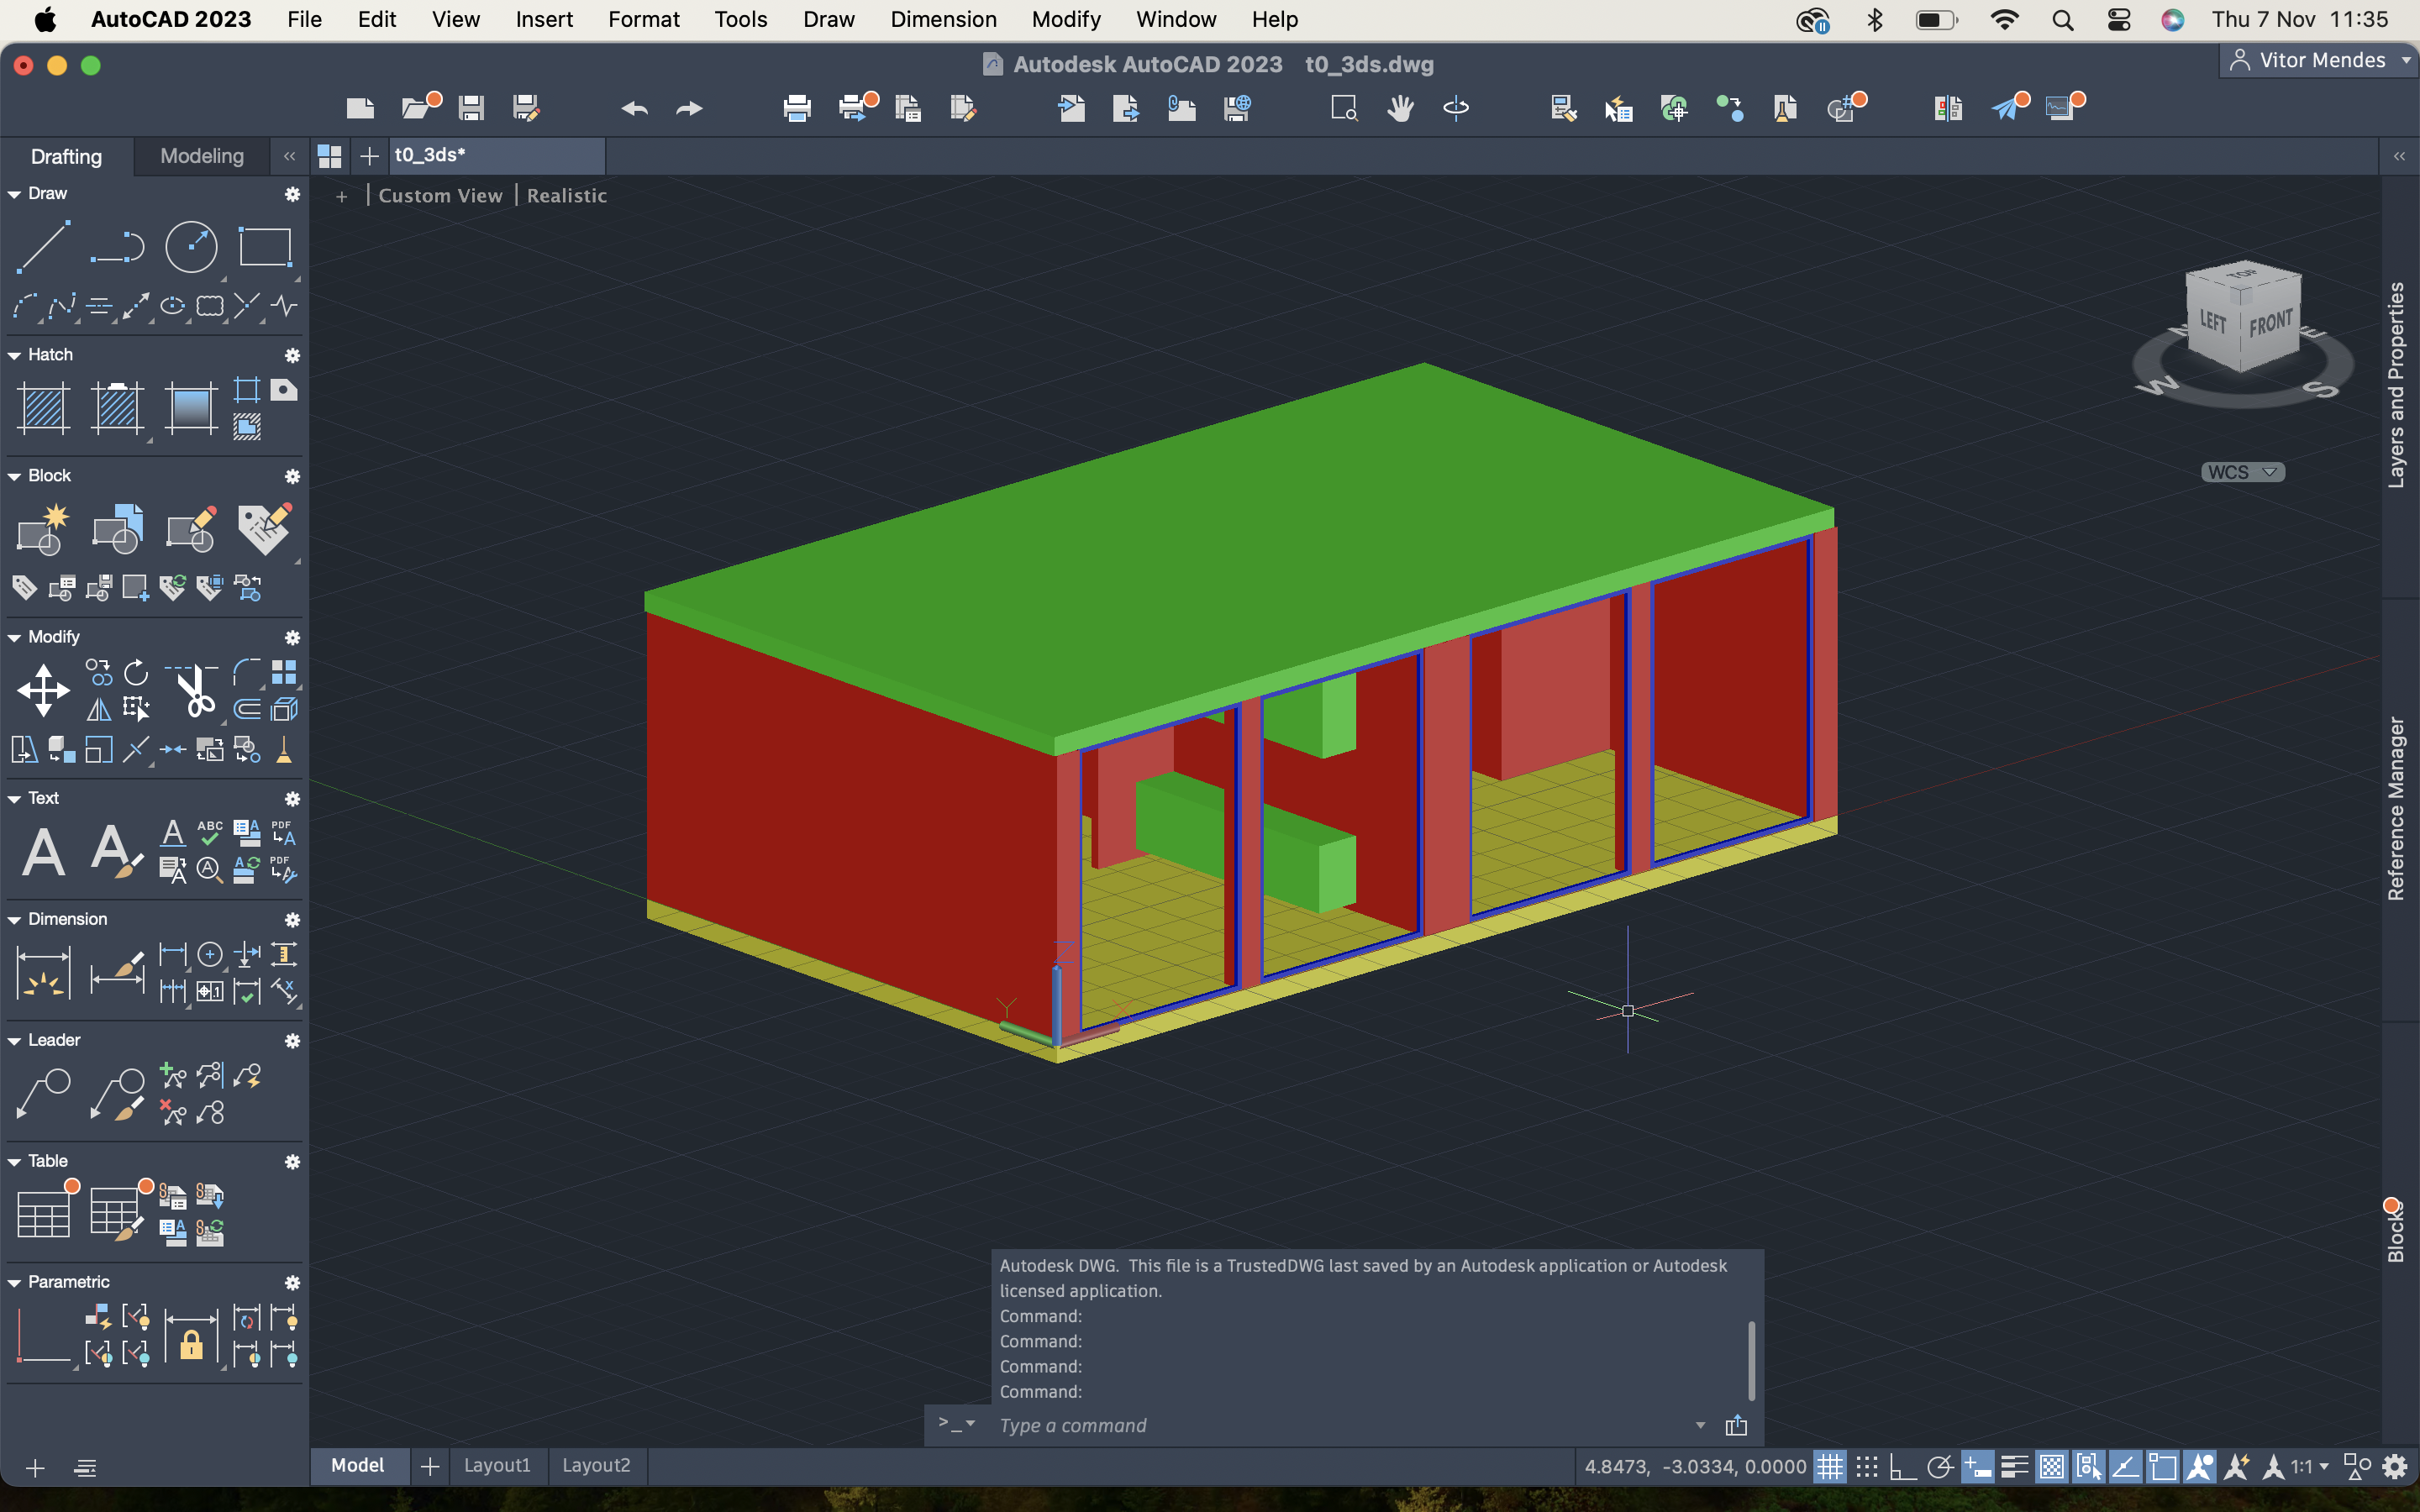This screenshot has height=1512, width=2420.
Task: Click the Save icon in top toolbar
Action: coord(471,108)
